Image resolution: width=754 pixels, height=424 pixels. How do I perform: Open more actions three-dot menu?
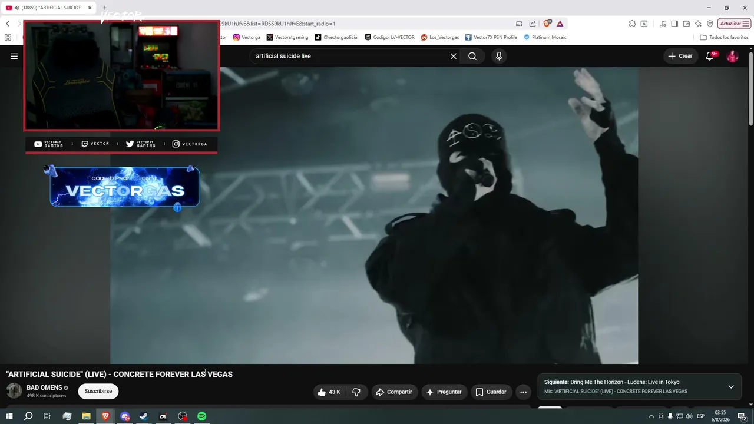point(523,392)
